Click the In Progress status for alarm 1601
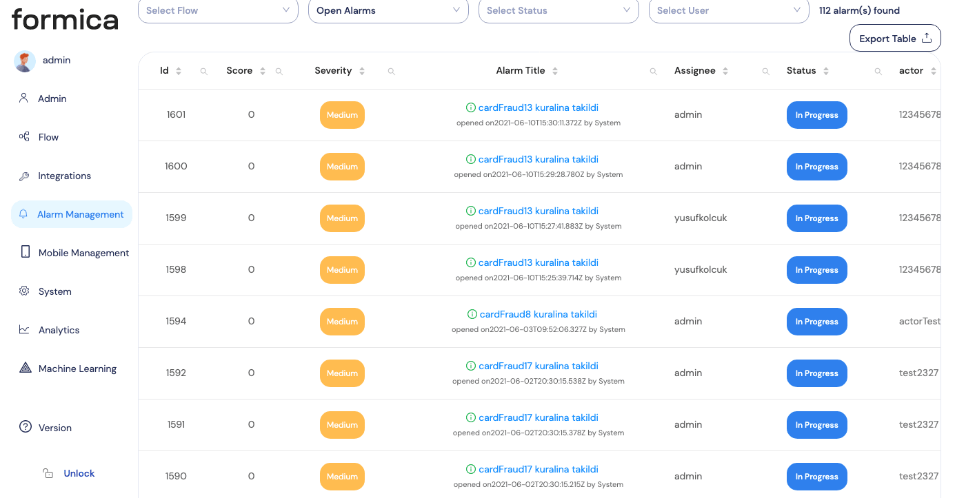Viewport: 955px width, 498px height. [816, 115]
